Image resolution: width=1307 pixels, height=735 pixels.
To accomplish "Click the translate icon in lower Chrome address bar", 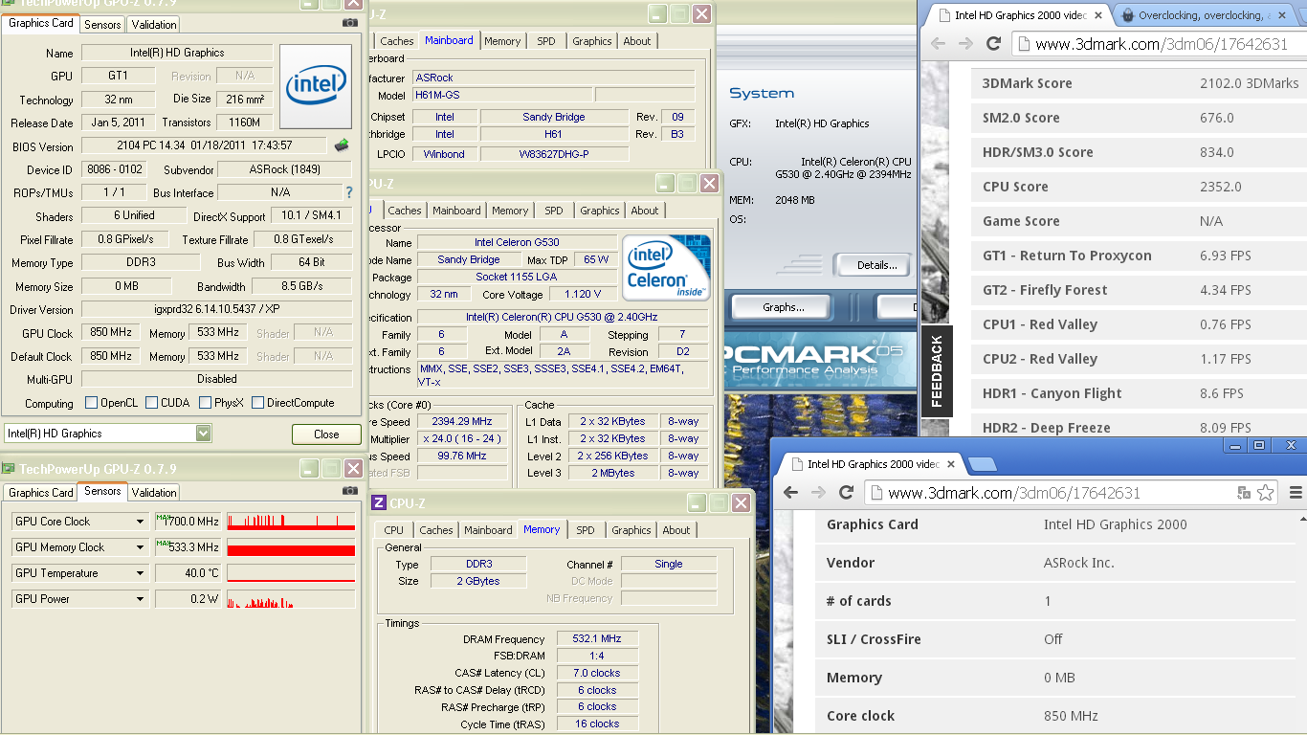I will (x=1244, y=493).
